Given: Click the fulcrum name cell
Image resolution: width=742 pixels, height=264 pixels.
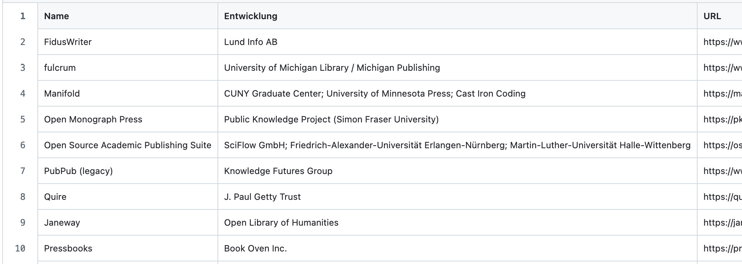Looking at the screenshot, I should [x=60, y=68].
